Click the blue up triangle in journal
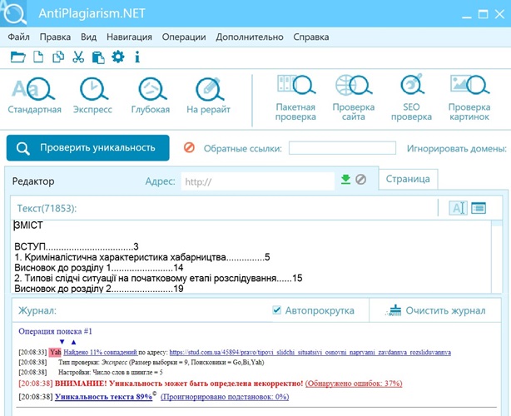Image resolution: width=511 pixels, height=416 pixels. click(73, 342)
